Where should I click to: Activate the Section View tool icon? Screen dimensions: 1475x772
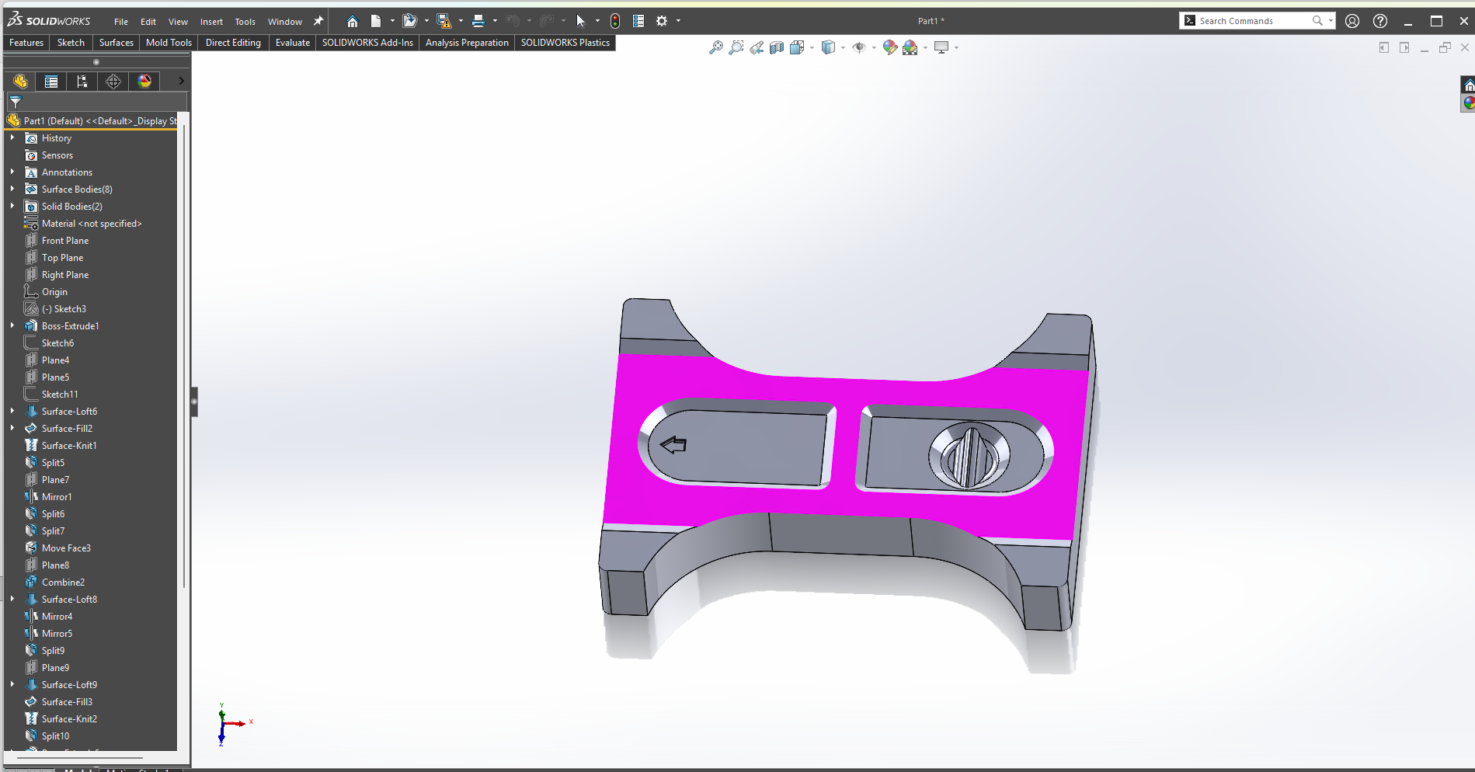pyautogui.click(x=777, y=48)
